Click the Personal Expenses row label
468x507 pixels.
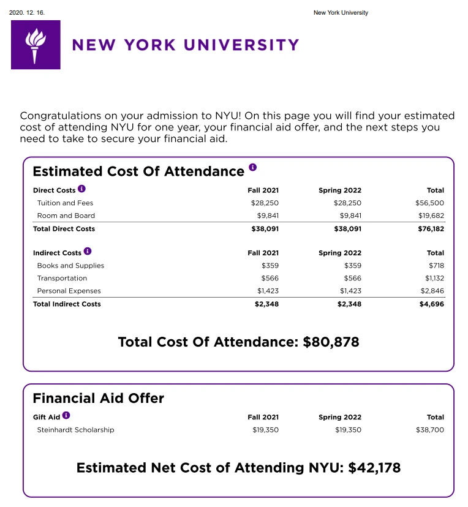click(x=69, y=291)
